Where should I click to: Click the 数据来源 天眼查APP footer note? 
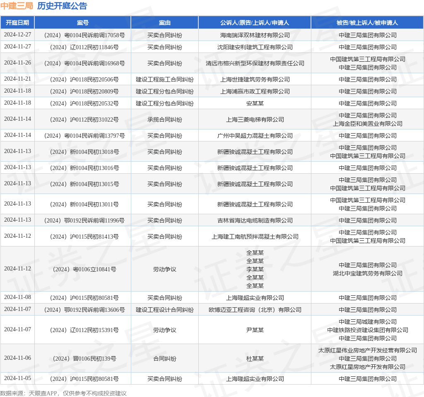63,393
